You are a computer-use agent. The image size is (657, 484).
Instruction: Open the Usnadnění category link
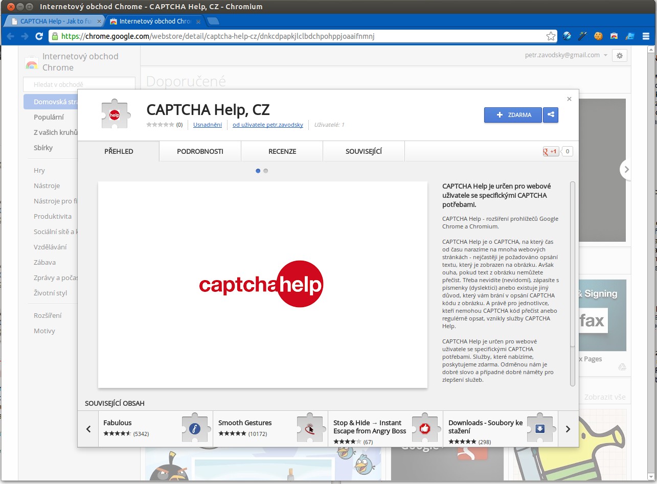(208, 125)
